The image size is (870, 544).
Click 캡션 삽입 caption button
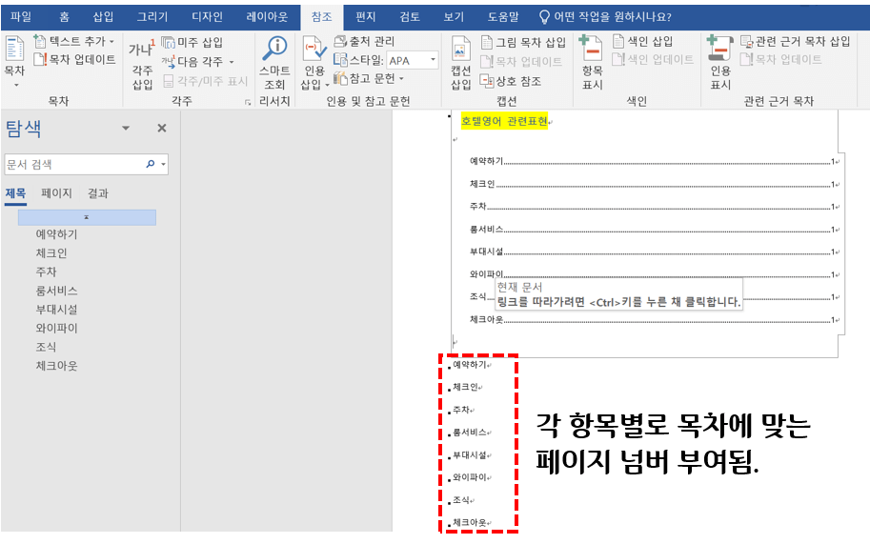pos(460,62)
